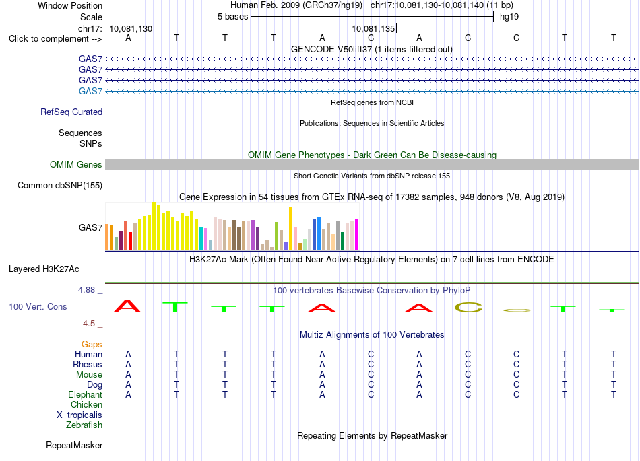
Task: Click the gray OMIM Genes item bar
Action: 372,165
